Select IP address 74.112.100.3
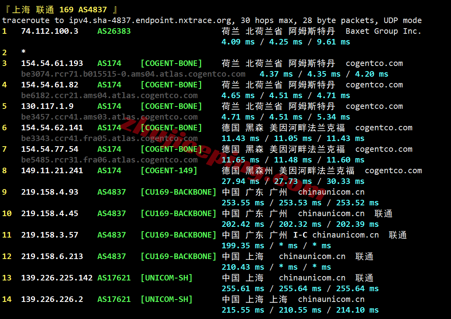Viewport: 451px width, 319px height. tap(50, 31)
